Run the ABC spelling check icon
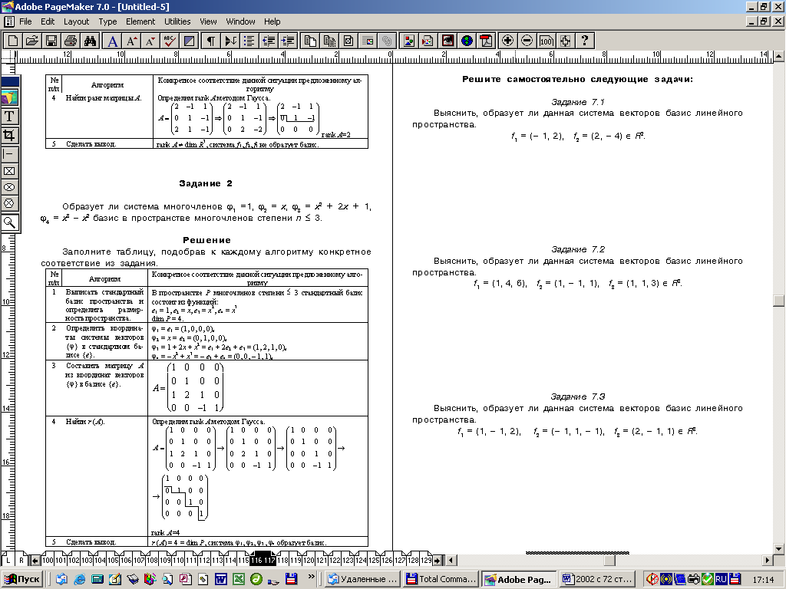This screenshot has height=589, width=786. pos(170,41)
